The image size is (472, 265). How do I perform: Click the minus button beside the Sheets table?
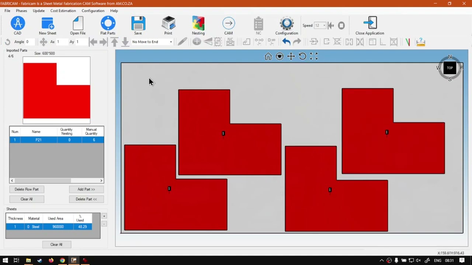tap(104, 224)
